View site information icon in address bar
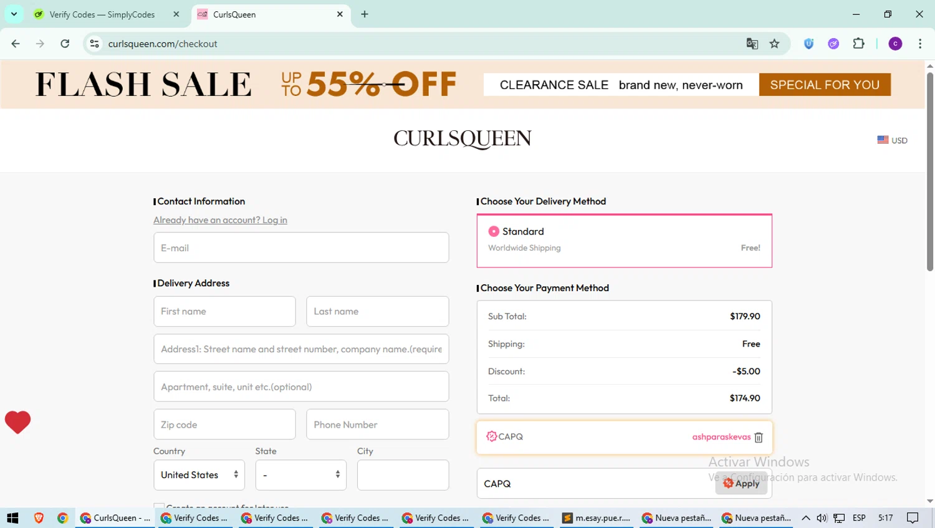Image resolution: width=935 pixels, height=528 pixels. click(94, 44)
